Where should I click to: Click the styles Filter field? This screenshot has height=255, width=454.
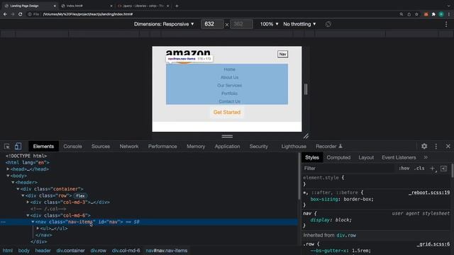(x=348, y=169)
